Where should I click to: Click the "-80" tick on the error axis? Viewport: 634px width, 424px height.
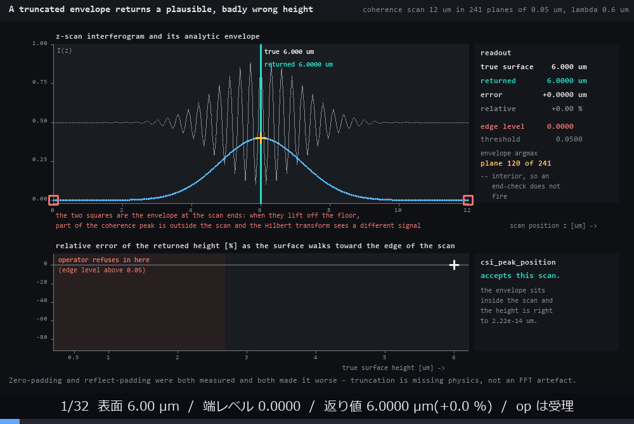click(42, 337)
